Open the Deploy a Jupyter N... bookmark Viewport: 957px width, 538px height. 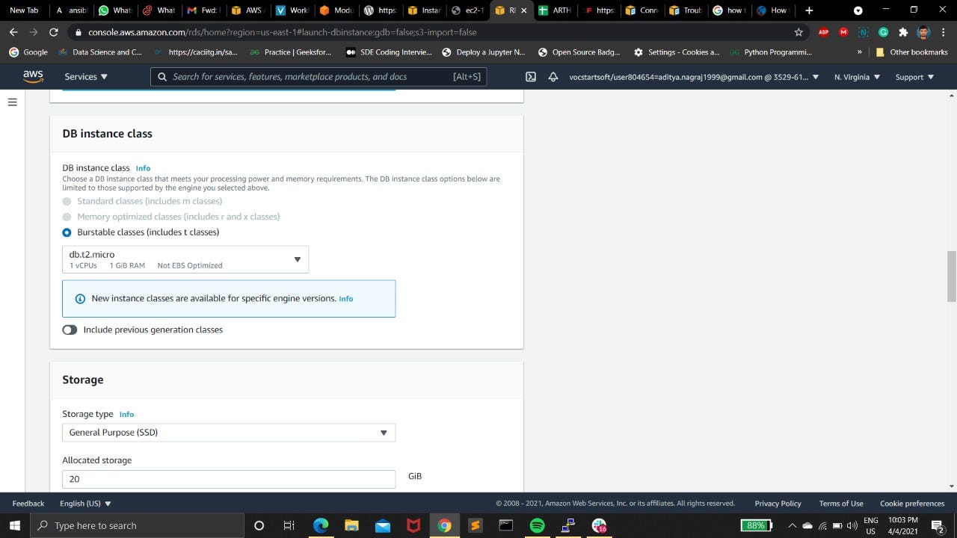coord(484,52)
